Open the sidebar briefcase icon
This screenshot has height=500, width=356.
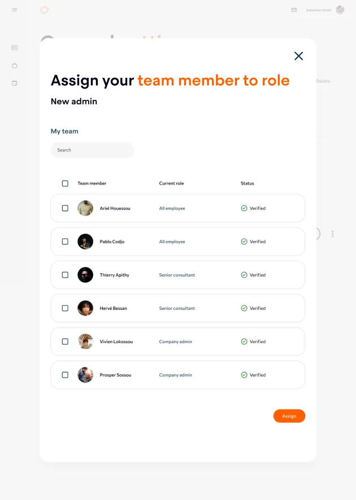(x=14, y=65)
